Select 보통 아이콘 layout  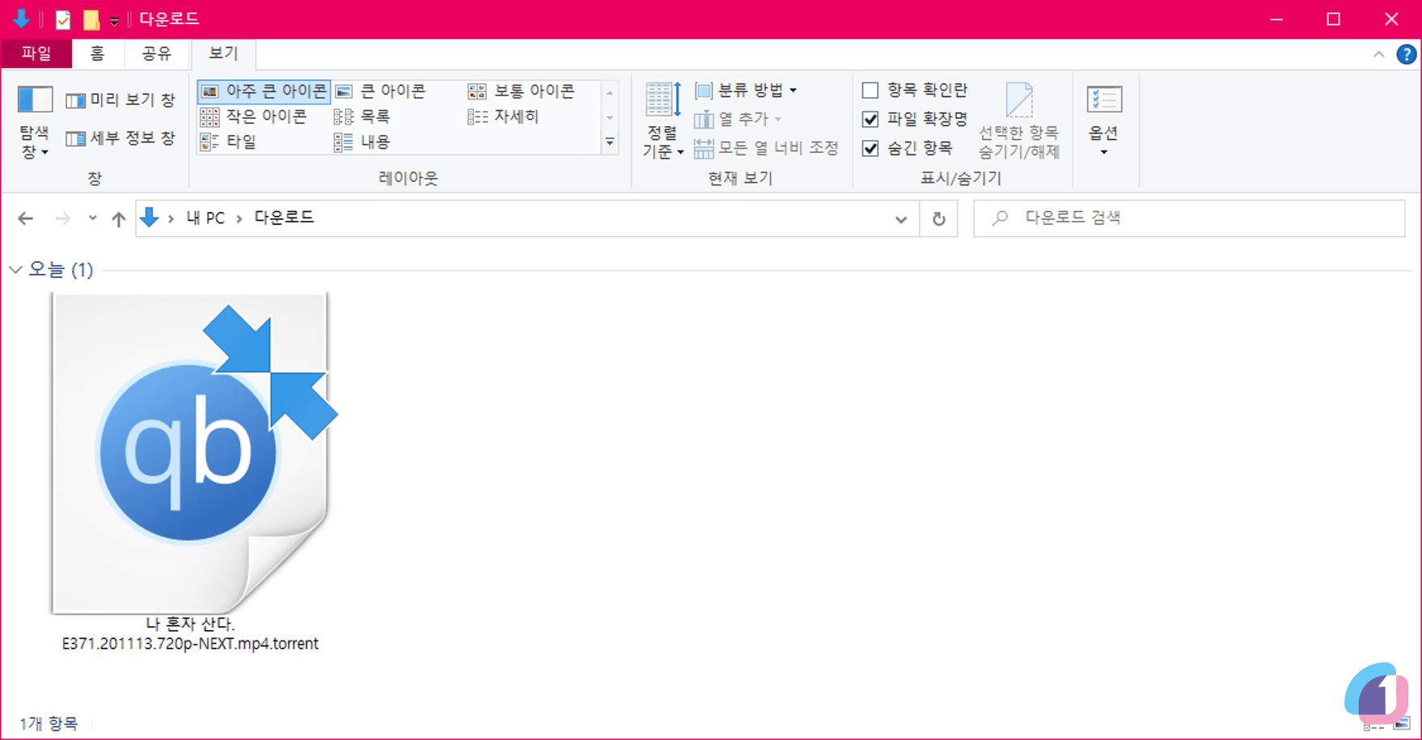(522, 91)
